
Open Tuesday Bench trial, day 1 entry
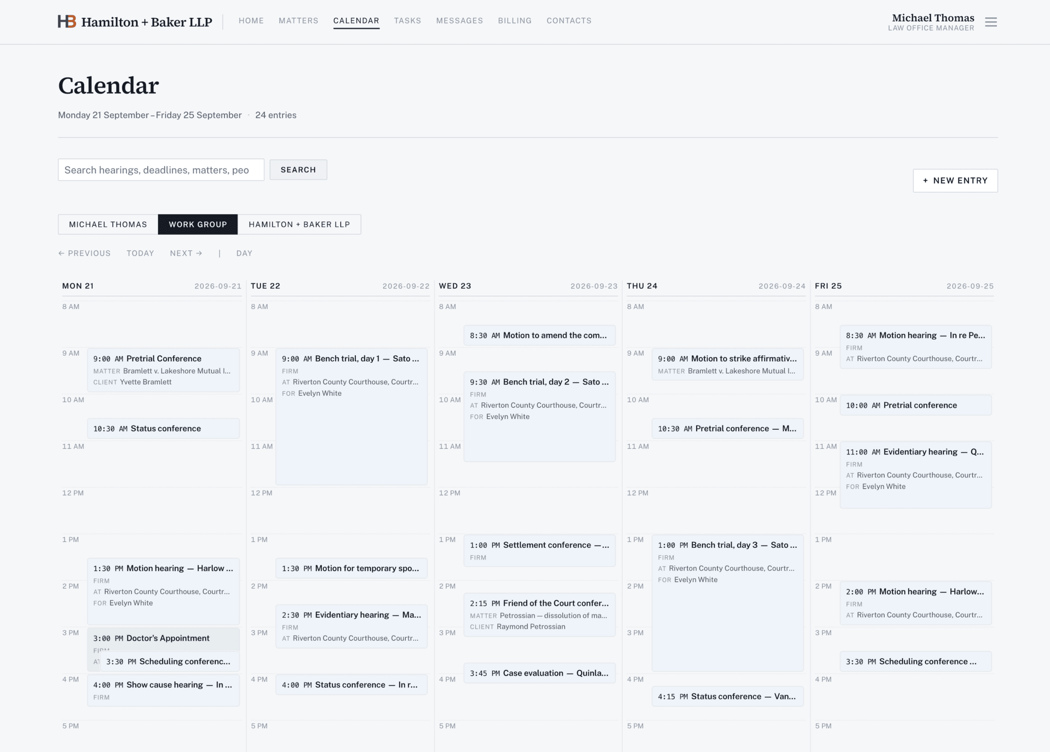point(351,416)
